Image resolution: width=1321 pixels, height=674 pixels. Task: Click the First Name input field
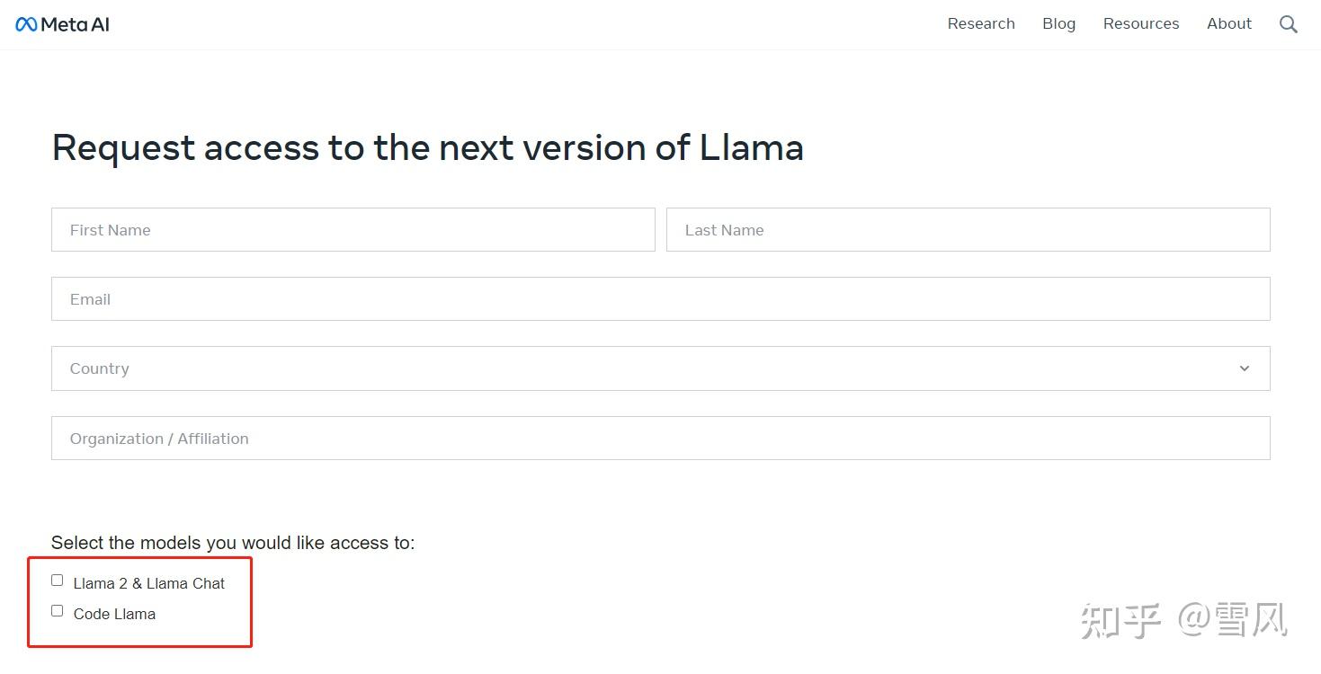(353, 229)
